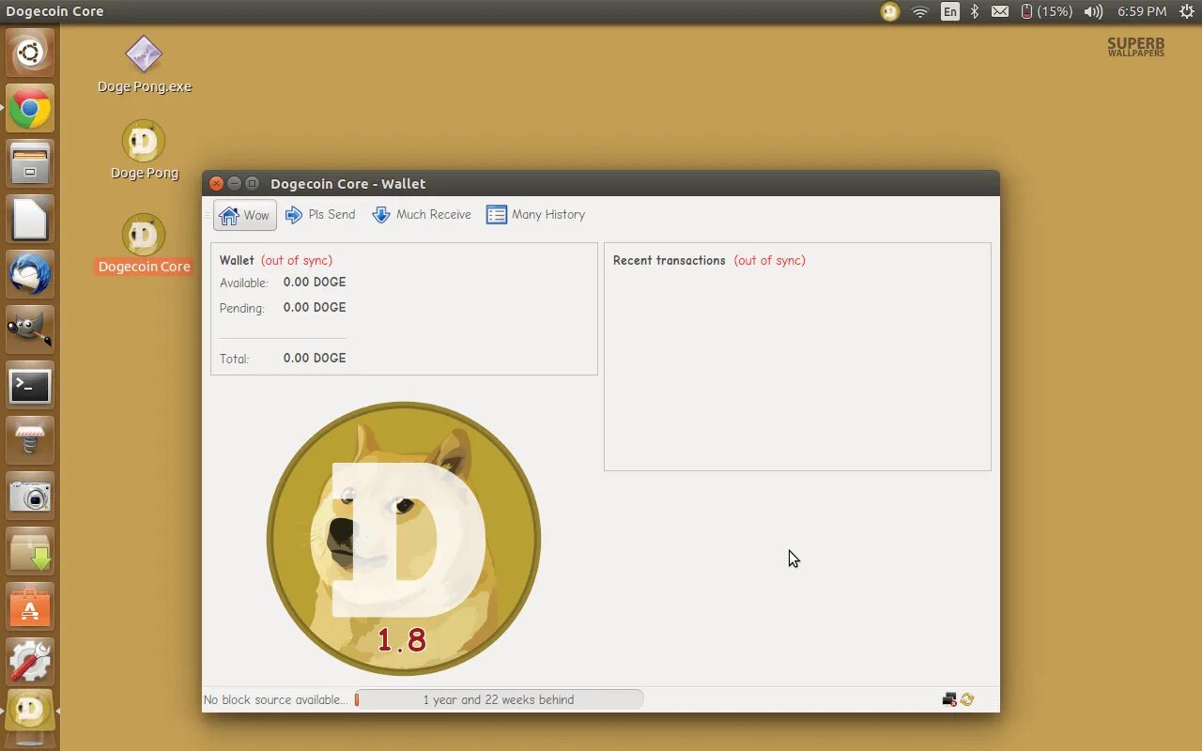Select the Doge Pong desktop icon
Screen dimensions: 1202x751
144,150
